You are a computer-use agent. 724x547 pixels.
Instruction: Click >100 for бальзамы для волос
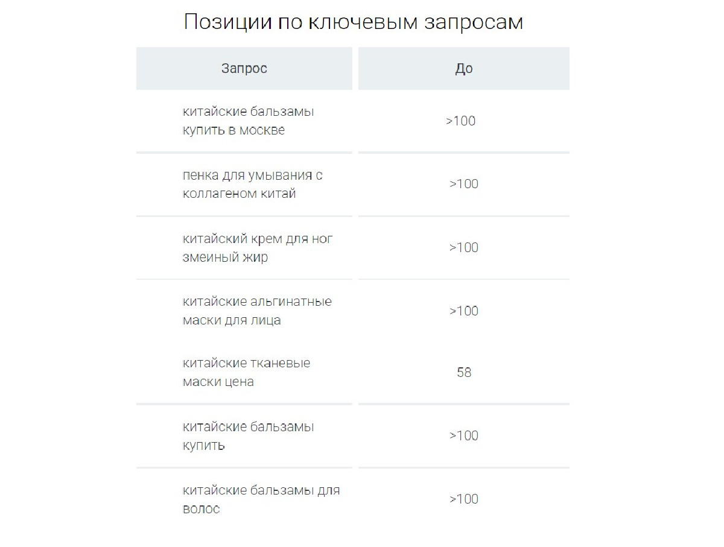click(464, 499)
